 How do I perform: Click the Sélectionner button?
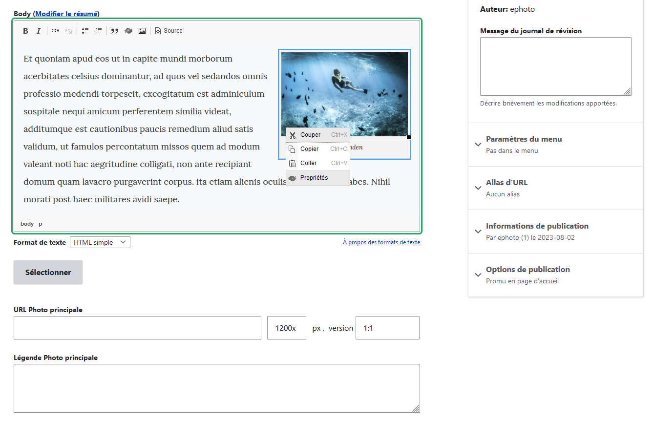point(48,272)
